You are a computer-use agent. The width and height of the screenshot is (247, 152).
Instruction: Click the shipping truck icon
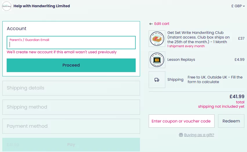157,80
